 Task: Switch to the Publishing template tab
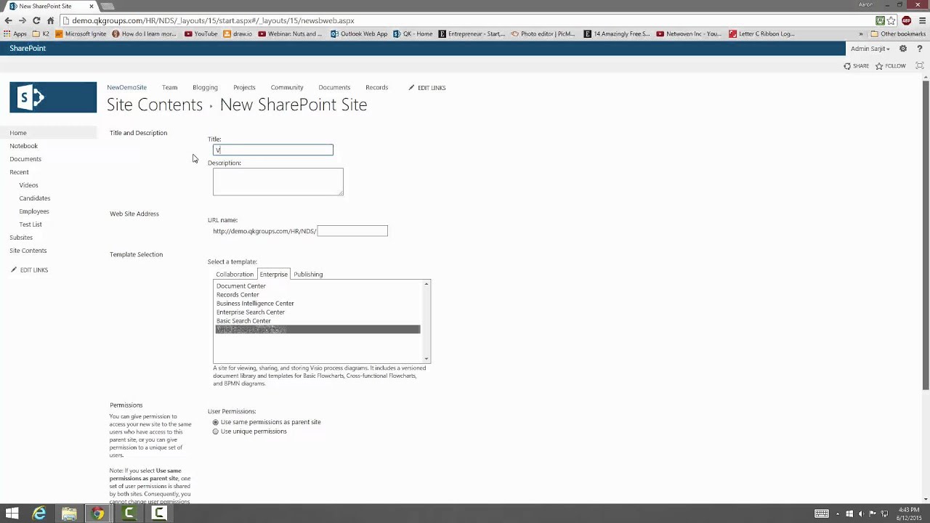(308, 275)
